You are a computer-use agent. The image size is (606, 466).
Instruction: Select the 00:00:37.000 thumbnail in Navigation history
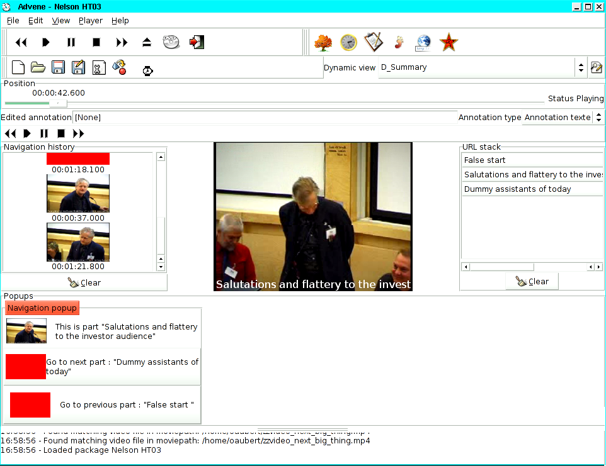point(78,194)
